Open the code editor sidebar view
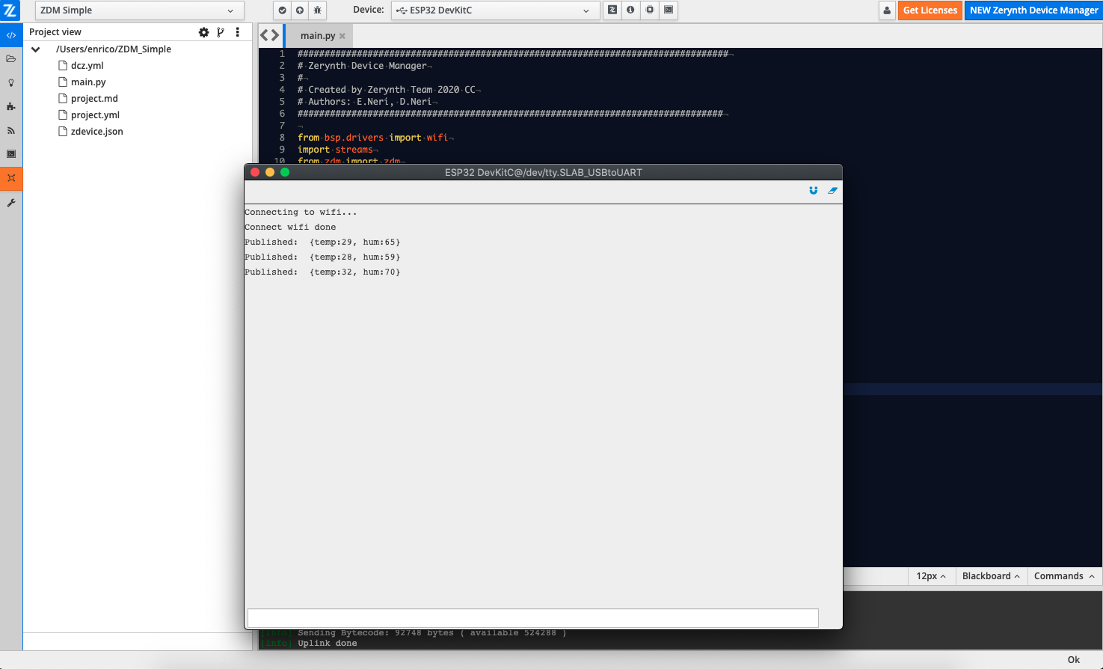The image size is (1103, 669). coord(11,35)
